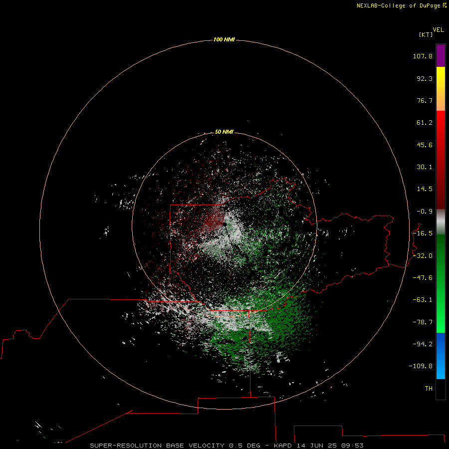Image resolution: width=449 pixels, height=449 pixels.
Task: Click the TH legend label
Action: [429, 389]
